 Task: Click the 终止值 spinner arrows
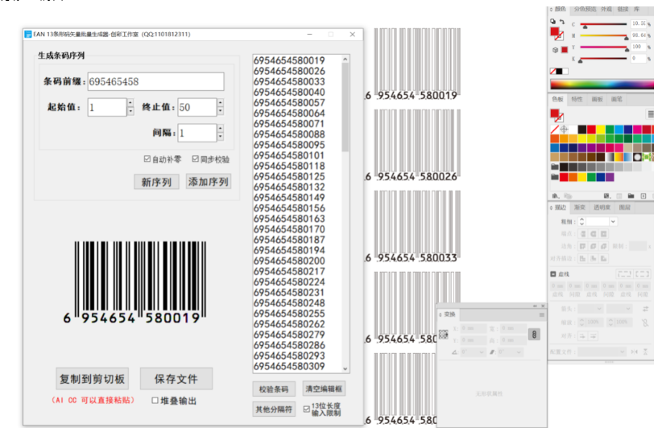tap(221, 107)
